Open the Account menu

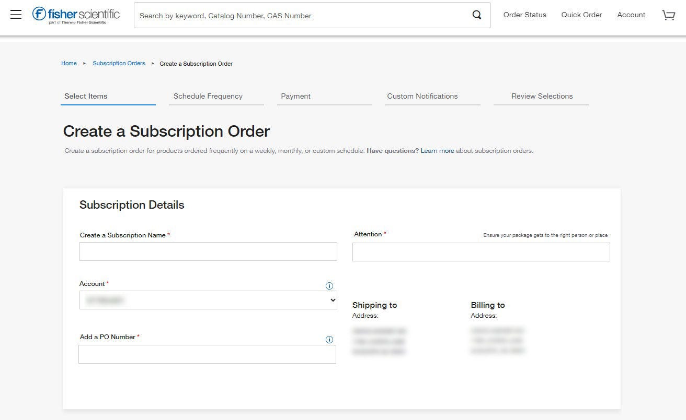pos(631,15)
